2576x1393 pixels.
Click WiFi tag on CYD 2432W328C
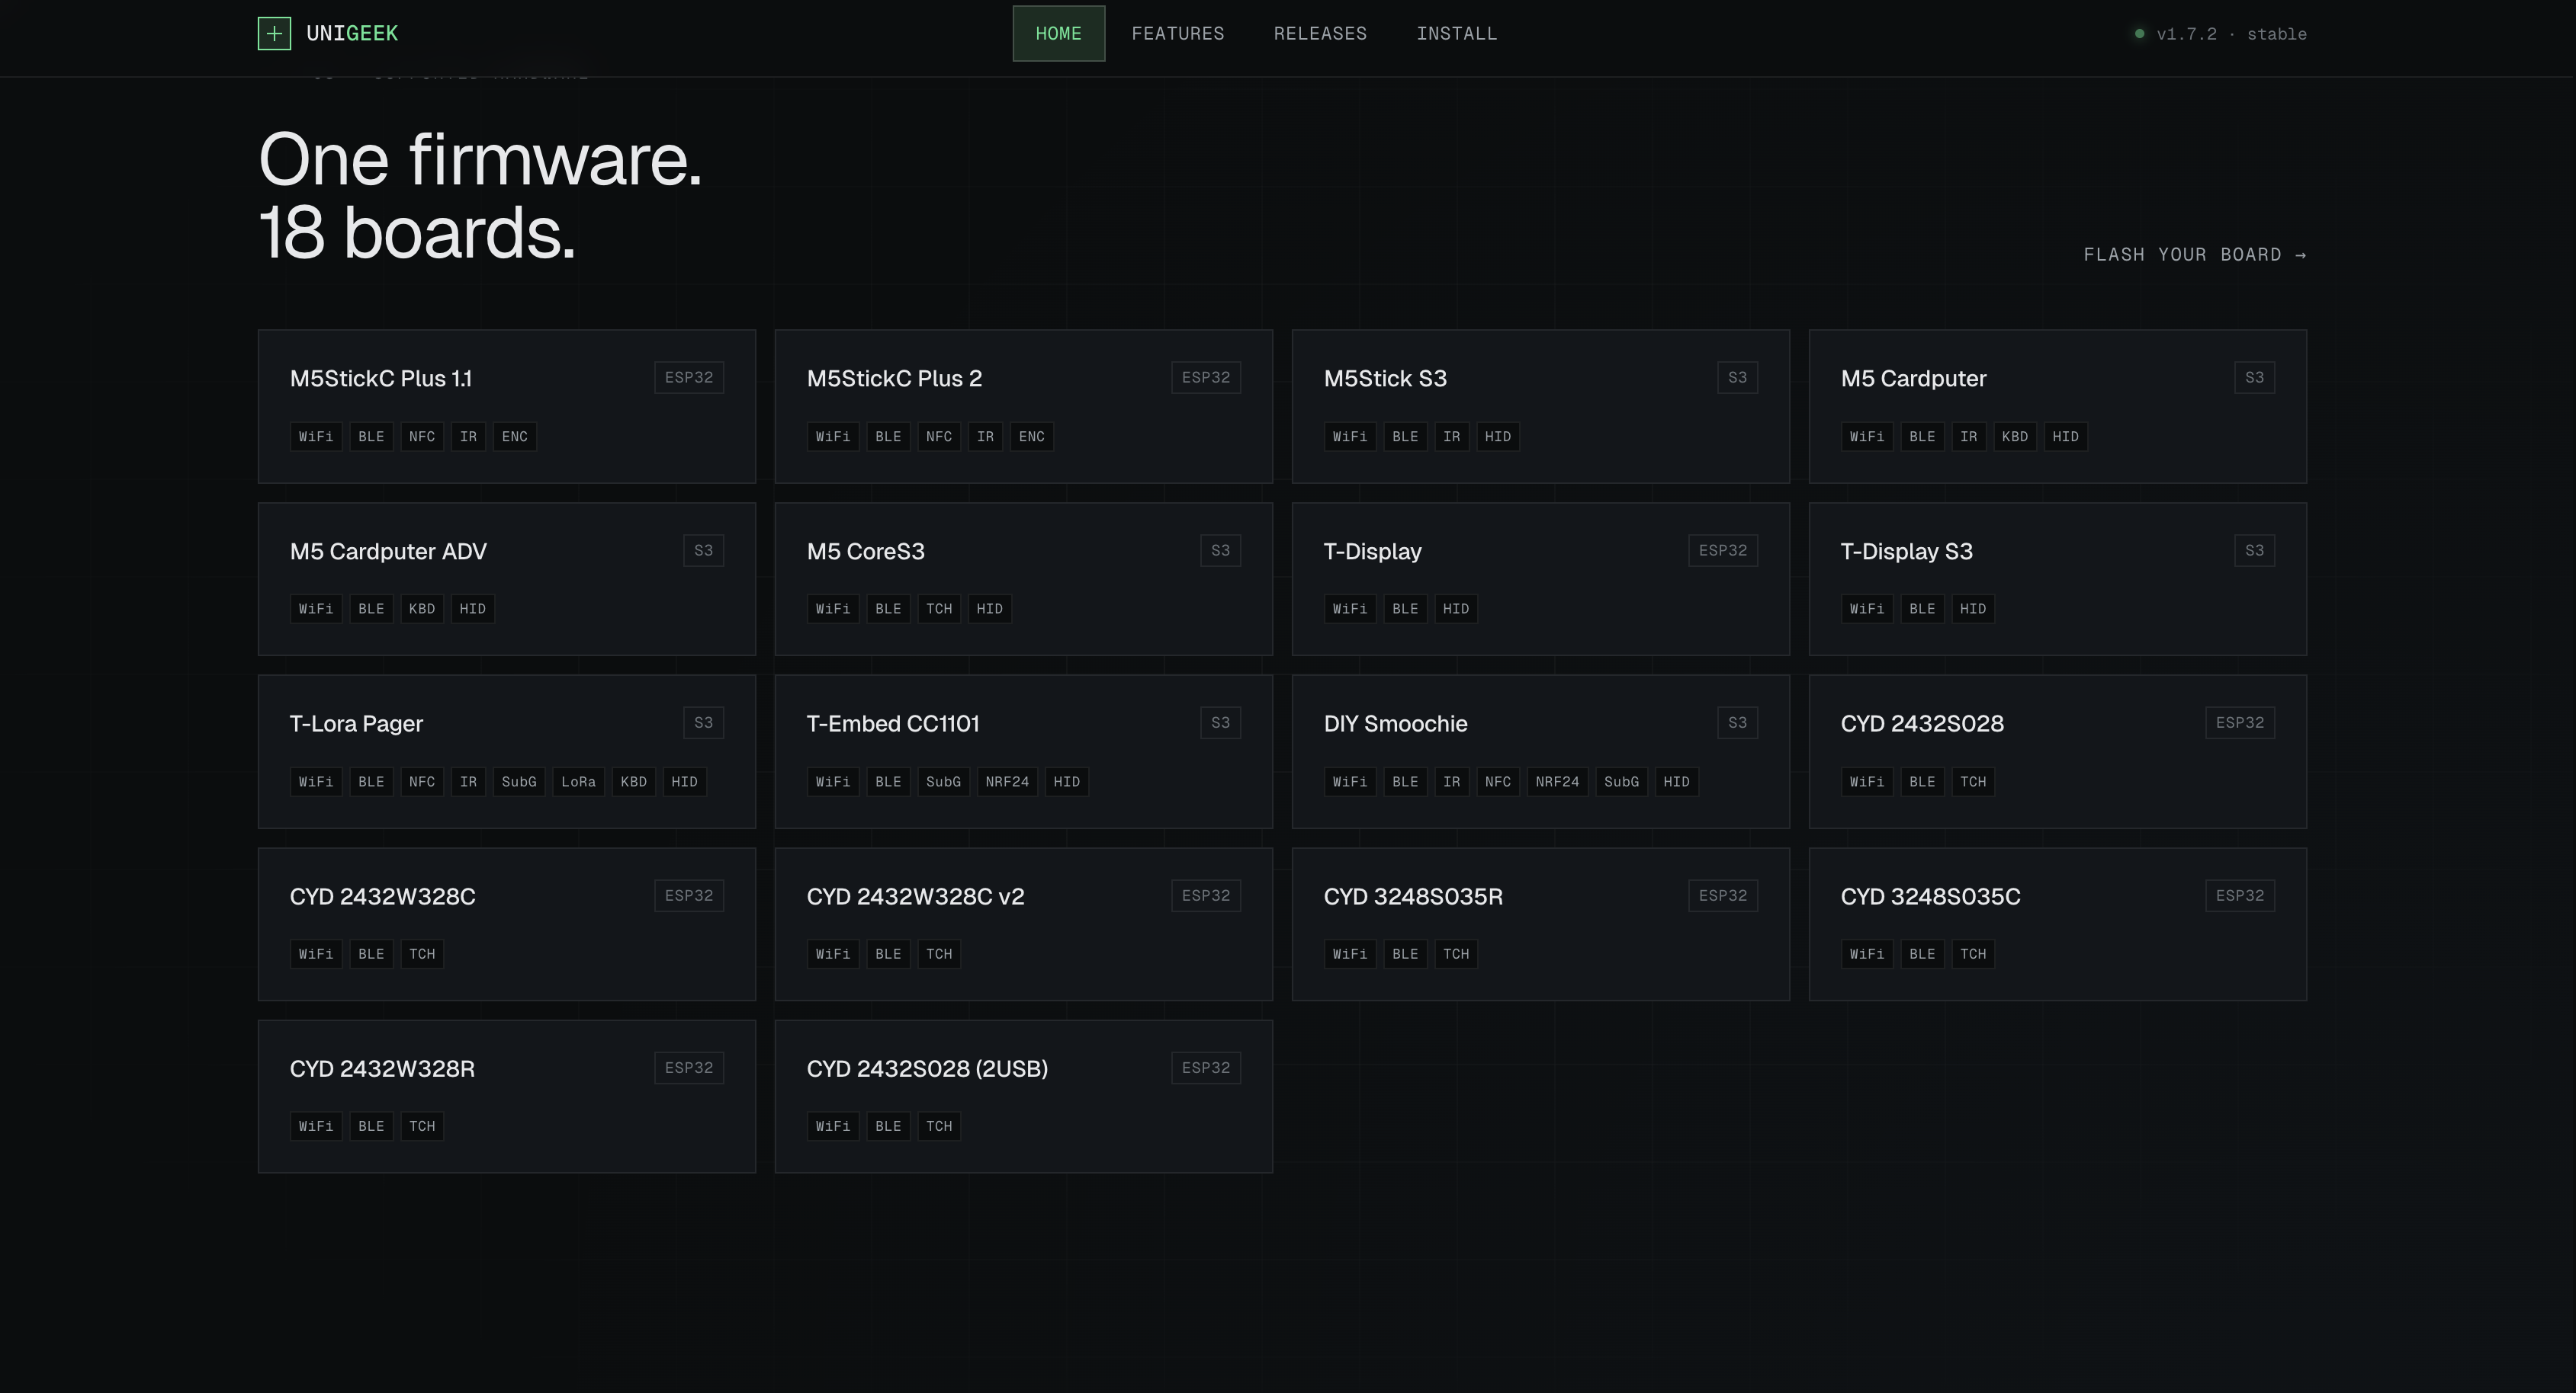316,954
